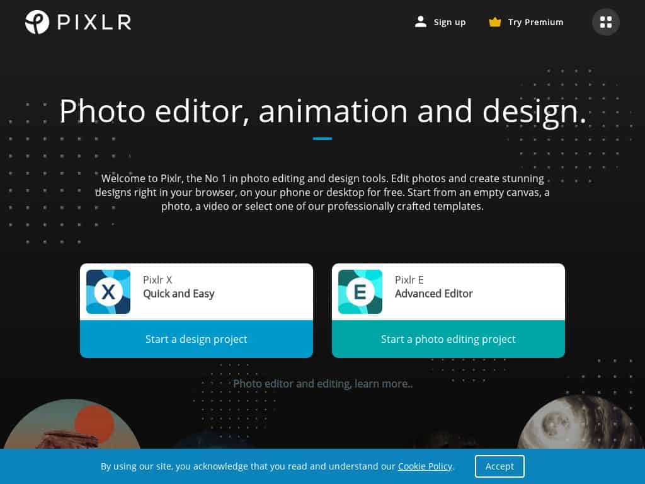Open the Sign up link

(449, 22)
